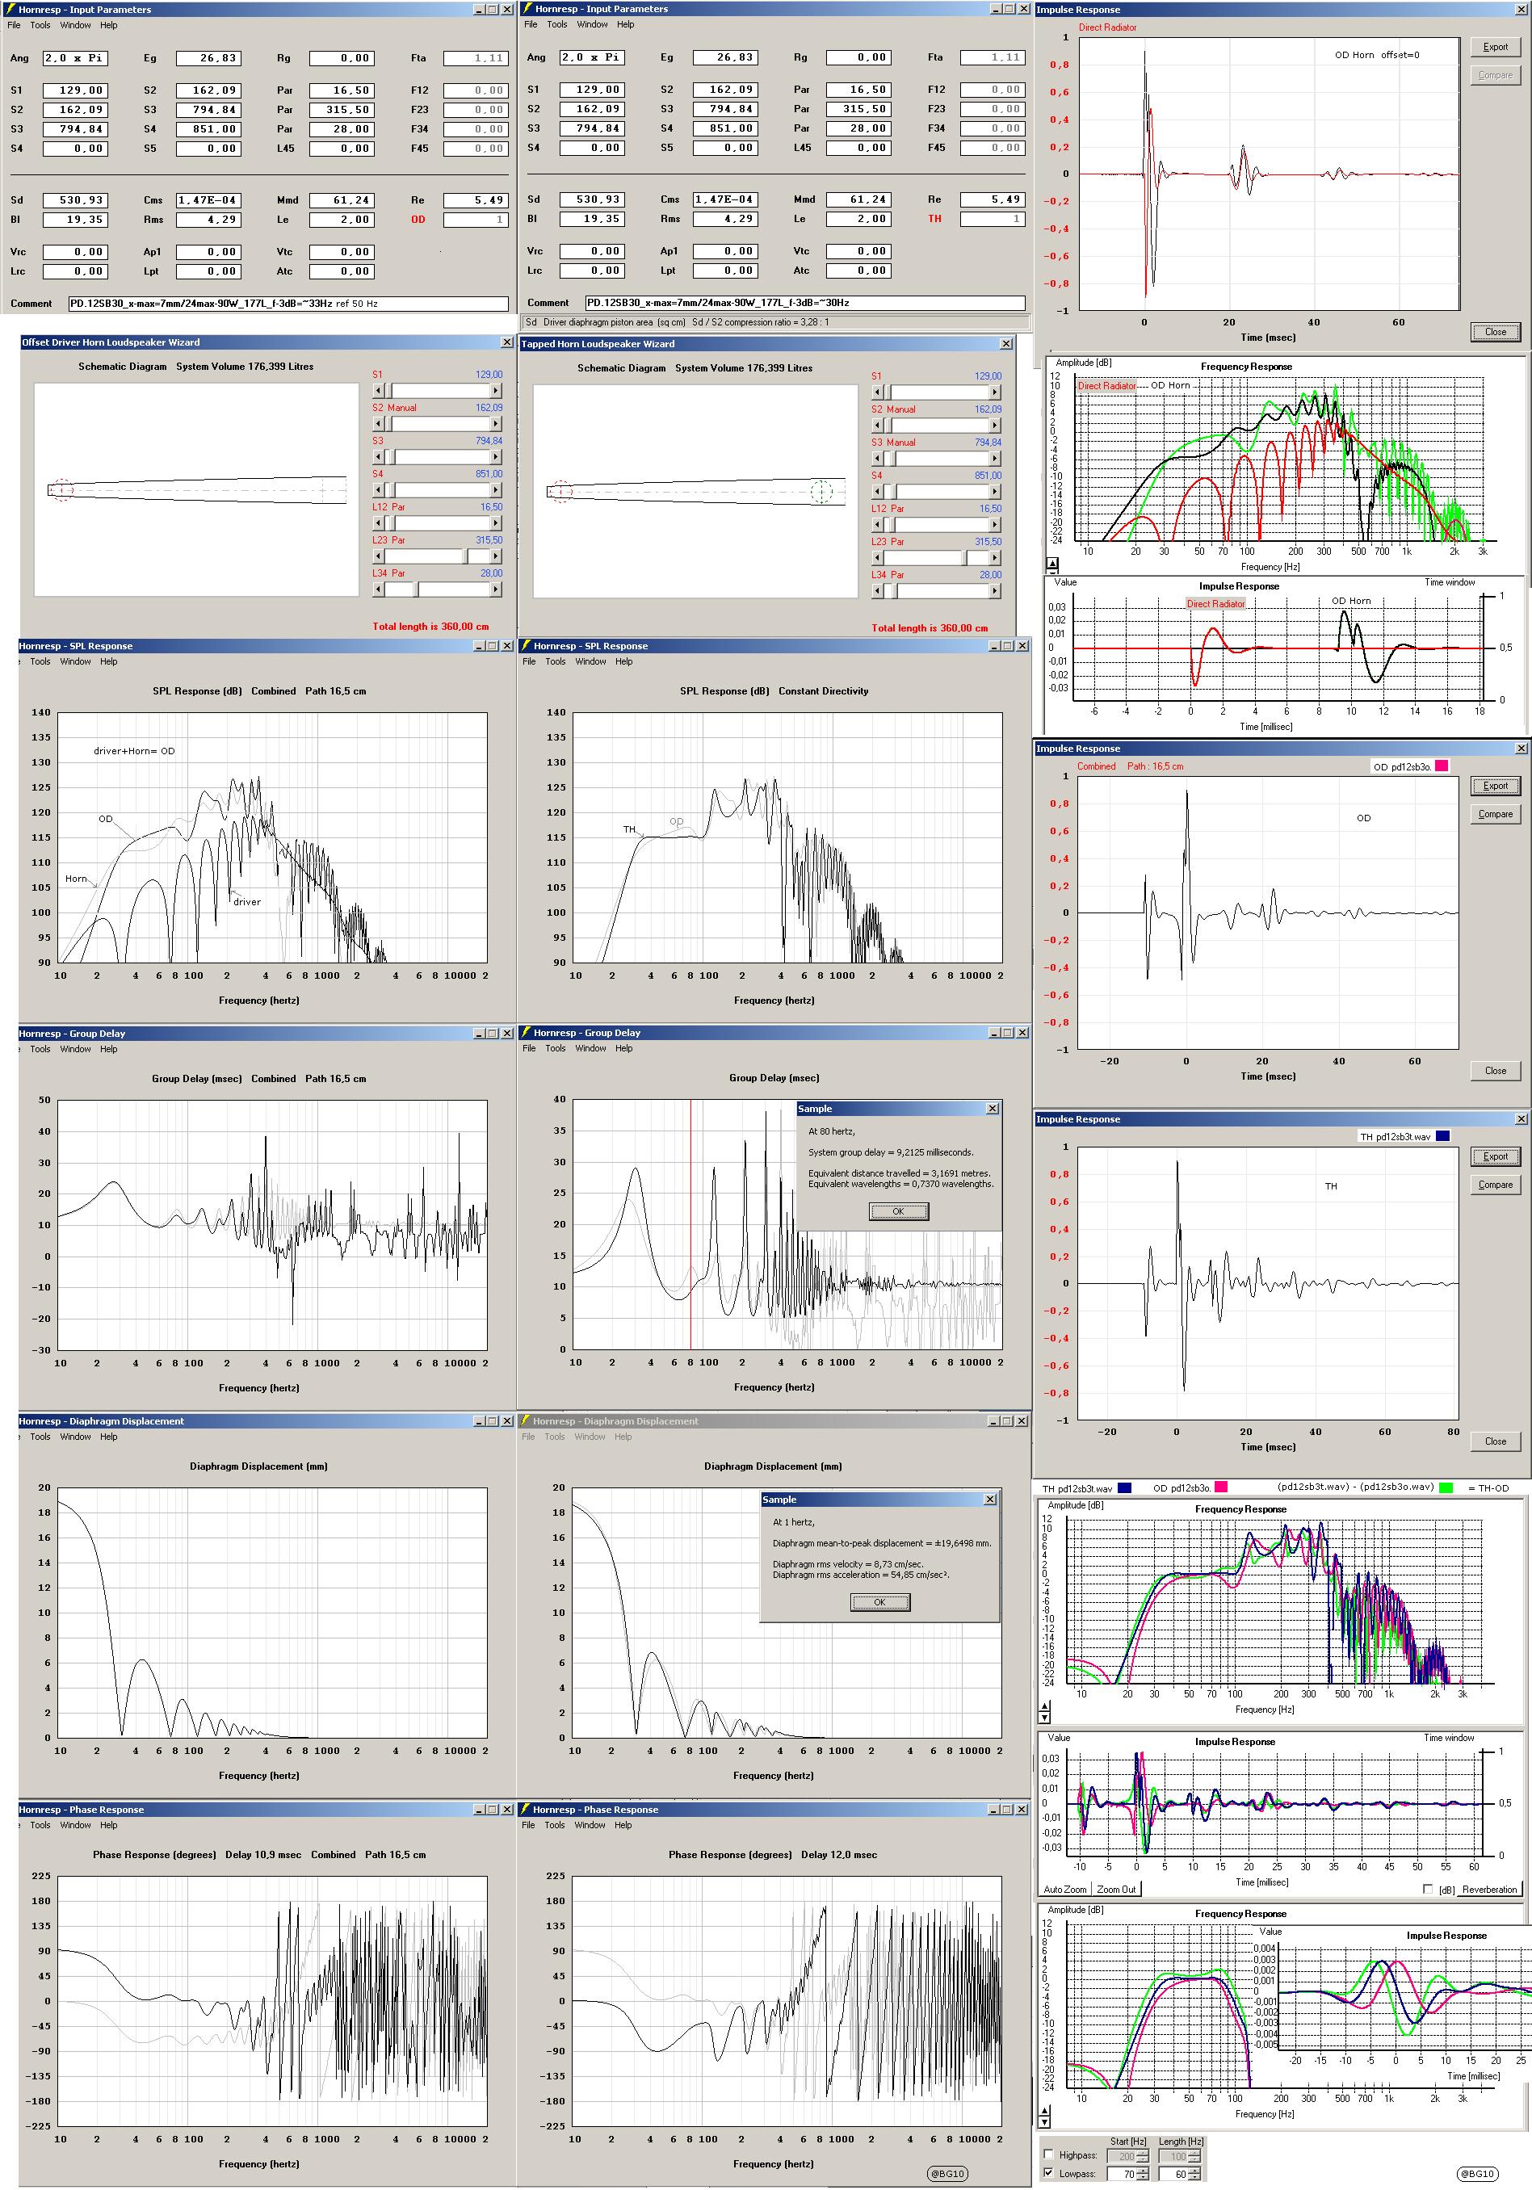Disable the Lowpass filter checkbox

click(x=1049, y=2173)
